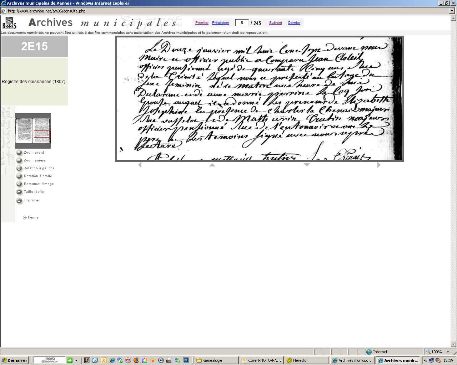Click the register page thumbnail preview
The height and width of the screenshot is (365, 457).
point(33,131)
